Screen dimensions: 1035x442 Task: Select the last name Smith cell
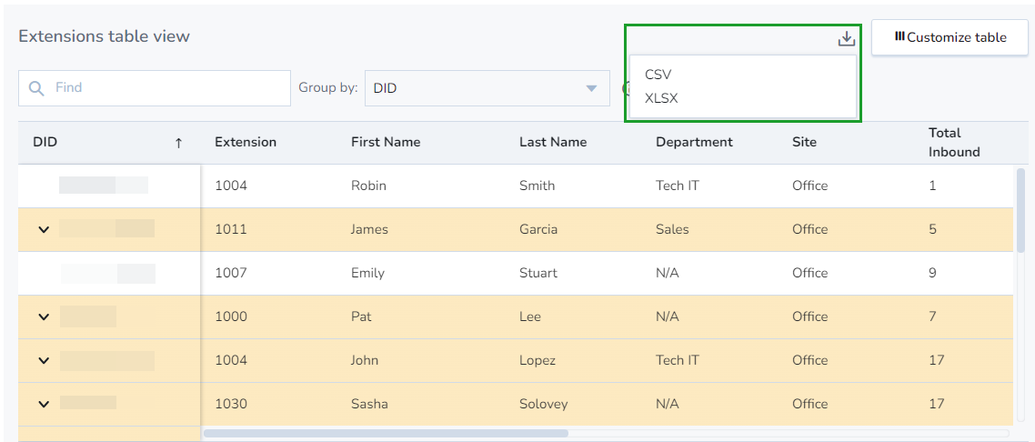pyautogui.click(x=538, y=186)
